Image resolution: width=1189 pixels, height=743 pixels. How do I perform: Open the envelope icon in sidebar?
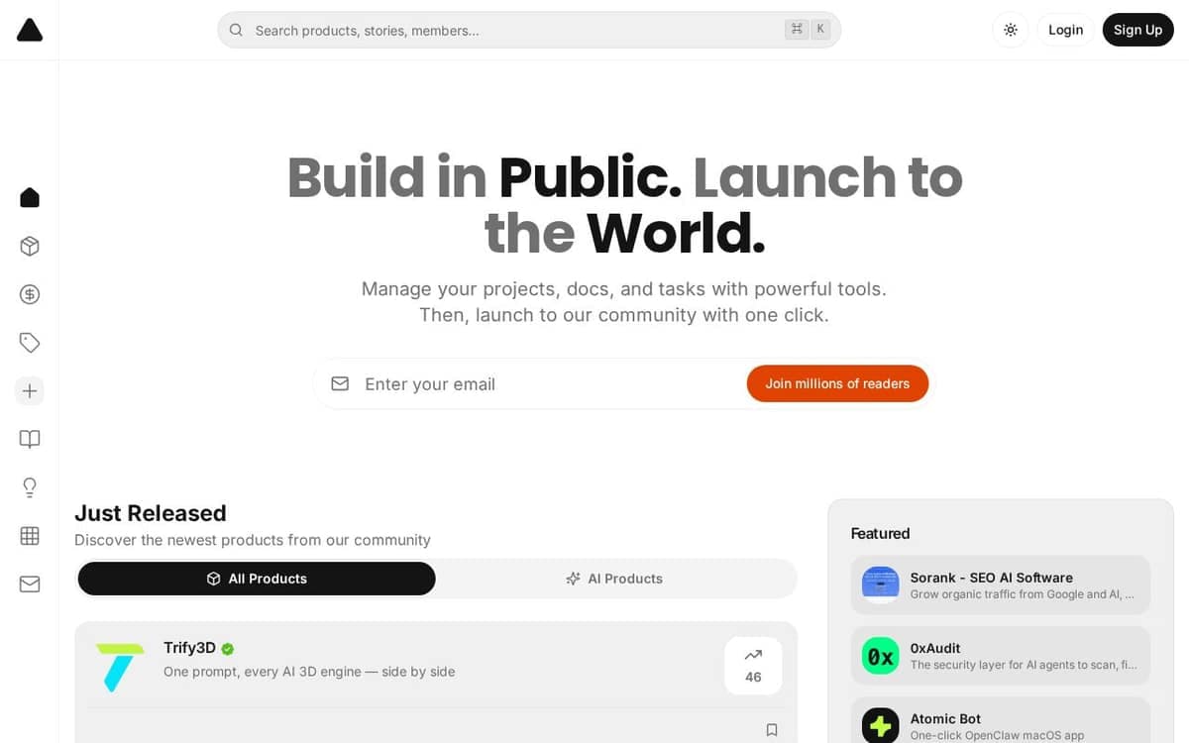30,584
